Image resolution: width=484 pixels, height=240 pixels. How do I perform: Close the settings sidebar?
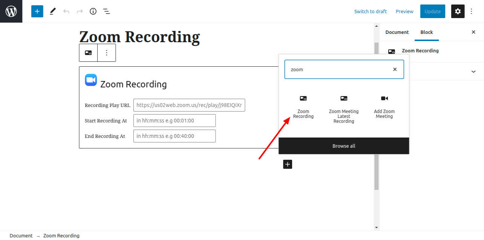click(x=473, y=32)
